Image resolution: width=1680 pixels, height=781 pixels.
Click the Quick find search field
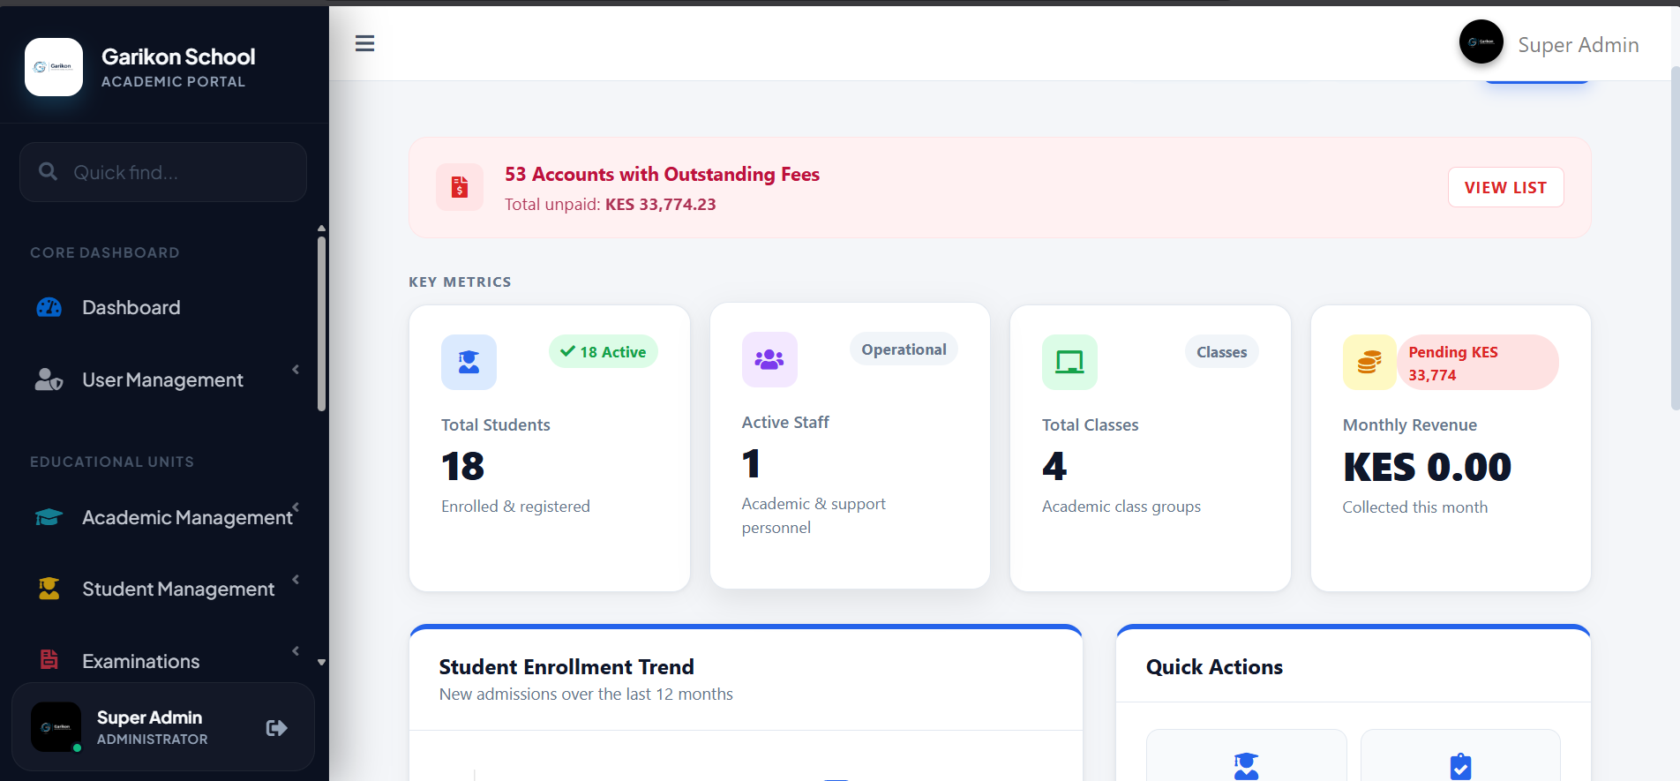163,172
